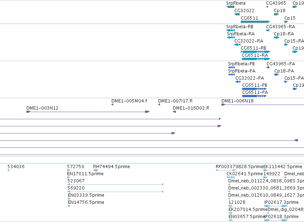Click the CG6511-PB protein label
Viewport: 304px width, 222px height.
255,85
